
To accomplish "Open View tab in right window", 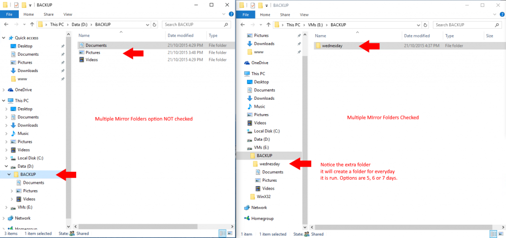I will pyautogui.click(x=304, y=14).
